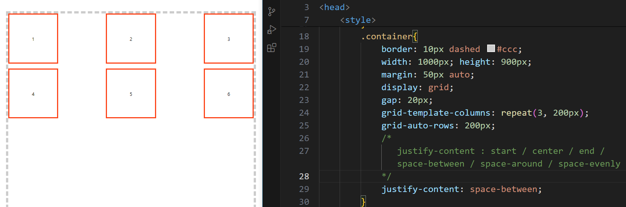Click grid box number 4
This screenshot has height=207, width=626.
[x=33, y=94]
